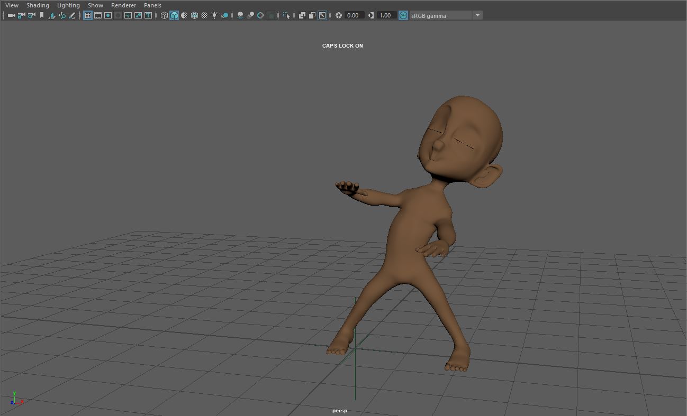Toggle the 2D Pan/Zoom icon

tap(62, 15)
